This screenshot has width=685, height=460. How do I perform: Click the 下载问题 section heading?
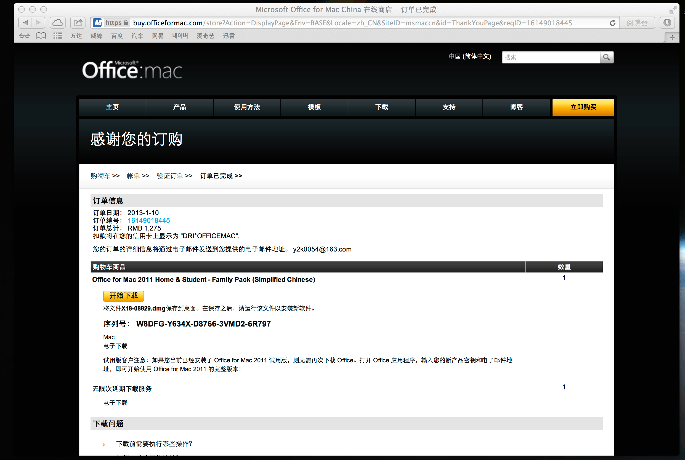pyautogui.click(x=108, y=424)
